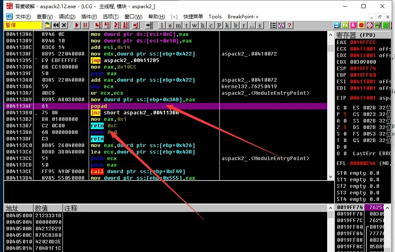
Task: Open the Tools menu
Action: (215, 17)
